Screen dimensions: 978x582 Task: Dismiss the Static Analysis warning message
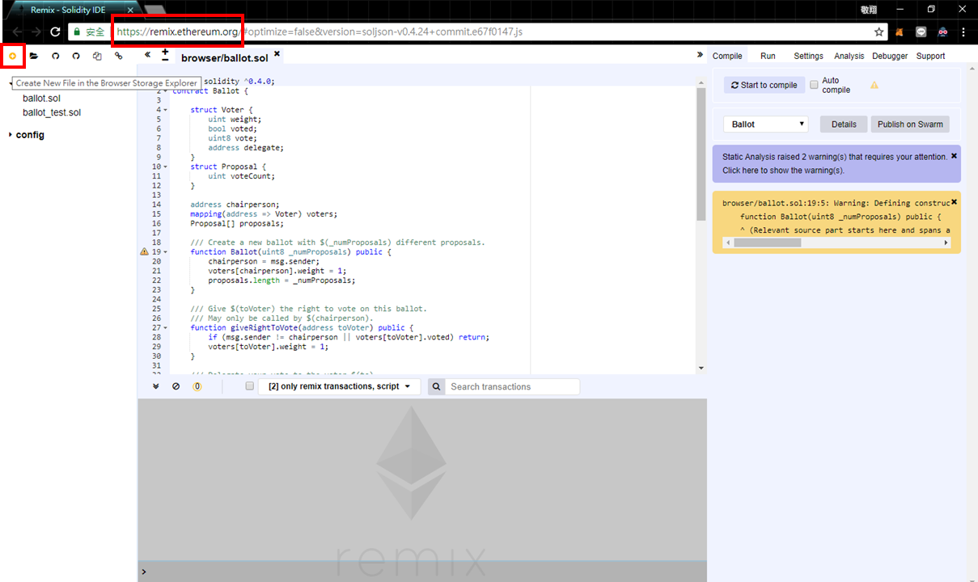tap(954, 155)
